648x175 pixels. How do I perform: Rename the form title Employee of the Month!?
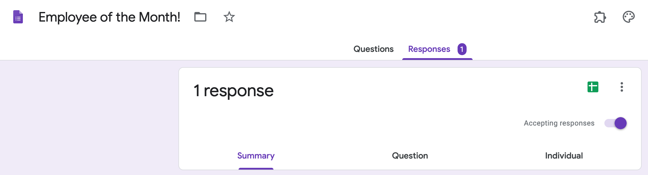[x=109, y=17]
